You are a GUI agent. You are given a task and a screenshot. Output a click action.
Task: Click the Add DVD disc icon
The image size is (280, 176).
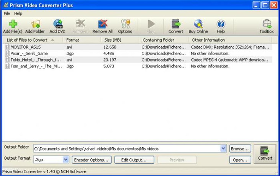pos(58,24)
